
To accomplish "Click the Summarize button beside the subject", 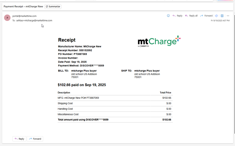I will pyautogui.click(x=53, y=6).
